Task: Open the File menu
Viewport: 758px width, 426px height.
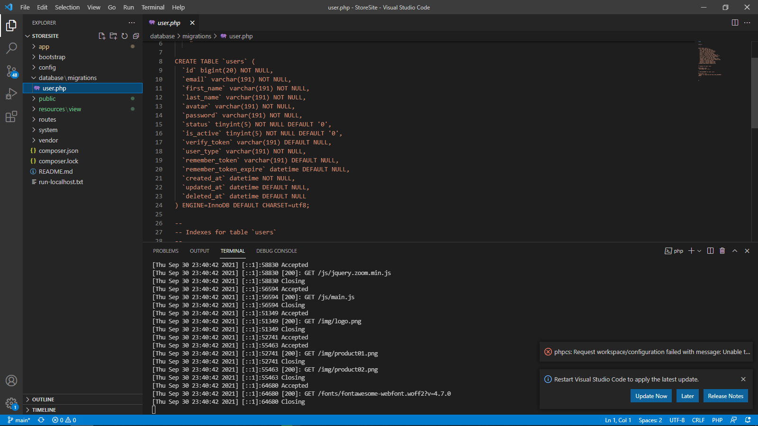Action: 25,7
